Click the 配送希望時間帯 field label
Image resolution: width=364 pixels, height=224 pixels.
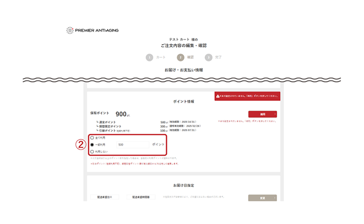coord(141,197)
